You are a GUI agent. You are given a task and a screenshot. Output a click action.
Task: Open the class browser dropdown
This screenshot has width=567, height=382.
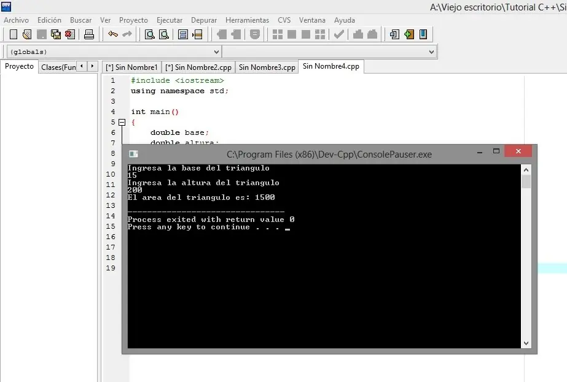[x=432, y=52]
